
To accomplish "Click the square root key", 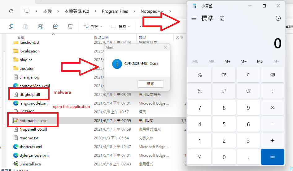I will pos(248,91).
